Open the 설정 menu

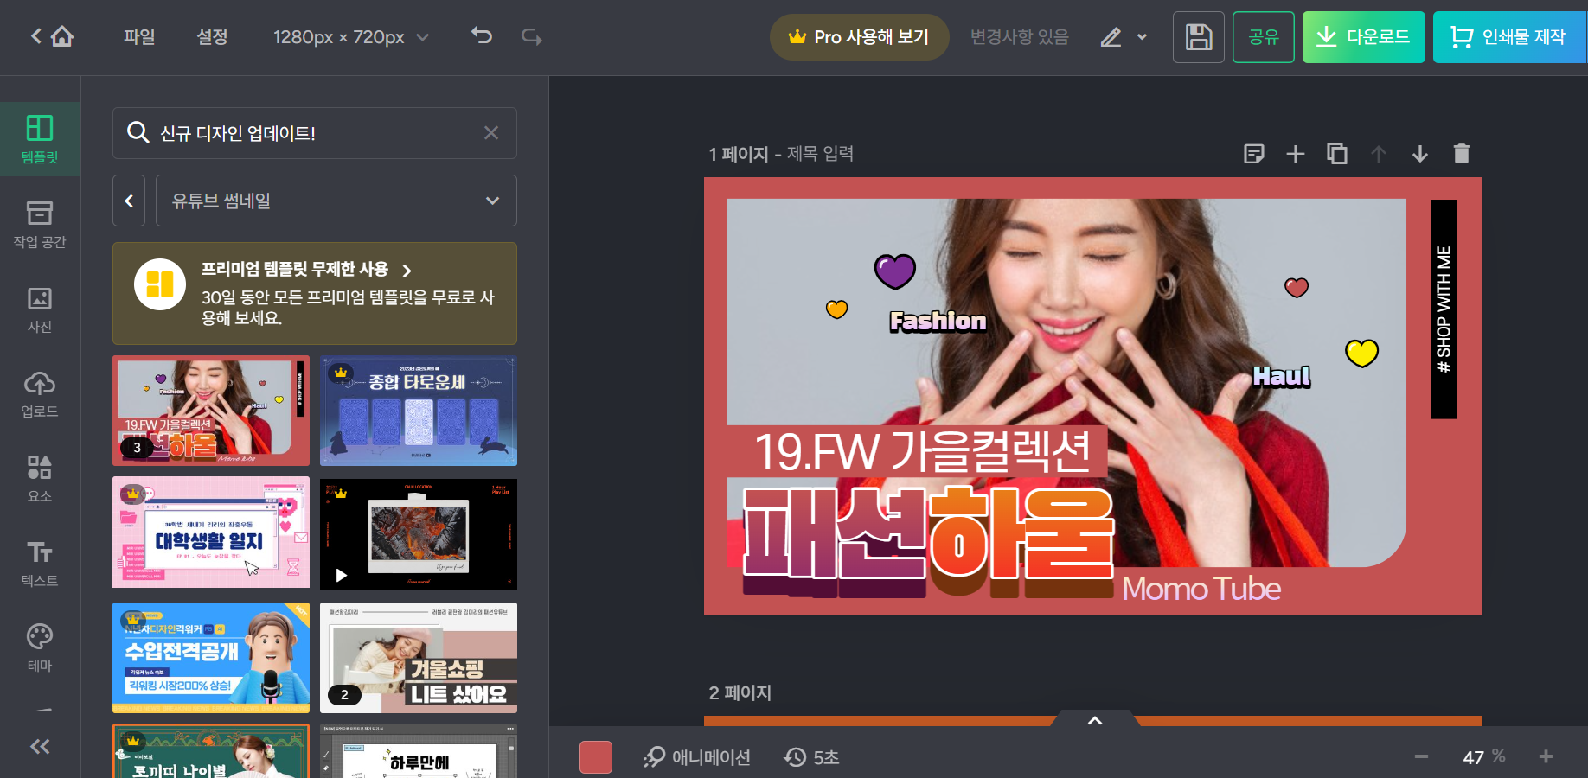click(x=212, y=36)
